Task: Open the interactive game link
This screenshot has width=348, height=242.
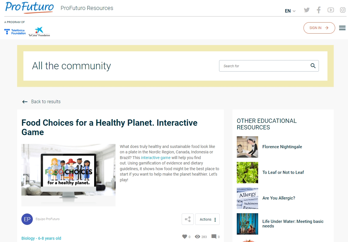Action: coord(156,158)
